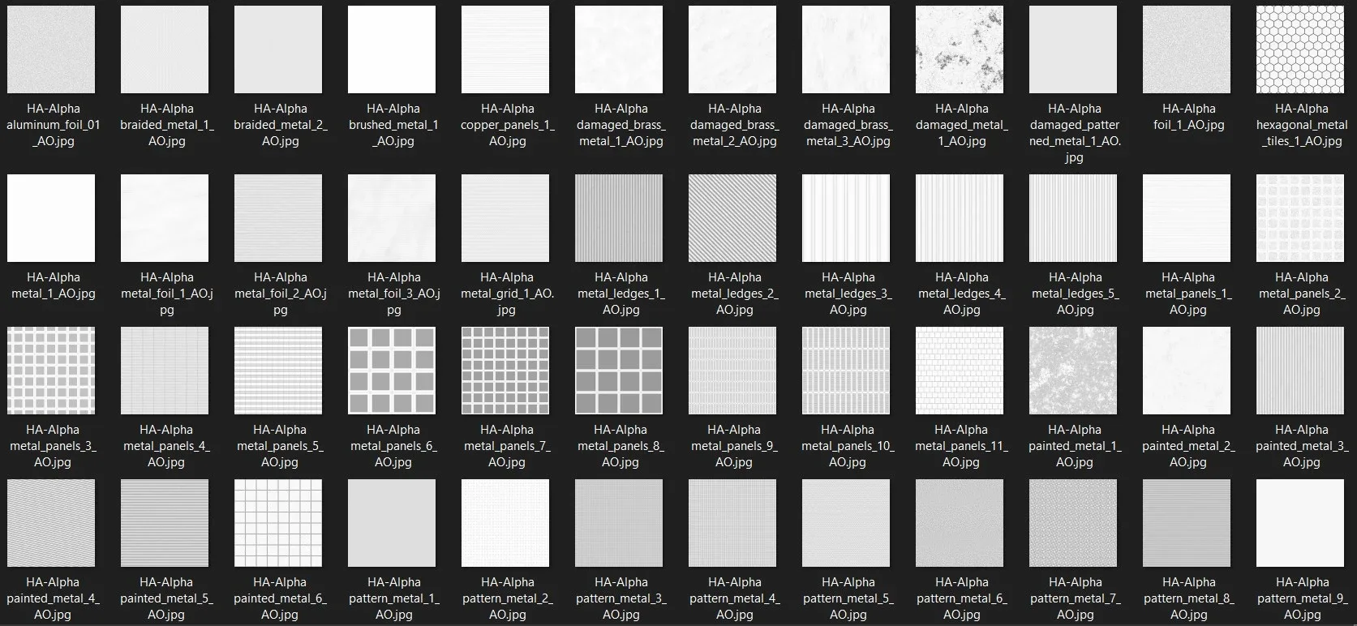Select the damaged_metal_1_AO.jpg thumbnail
The image size is (1357, 626).
960,49
